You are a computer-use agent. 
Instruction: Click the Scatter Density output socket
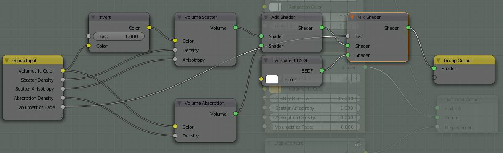63,80
